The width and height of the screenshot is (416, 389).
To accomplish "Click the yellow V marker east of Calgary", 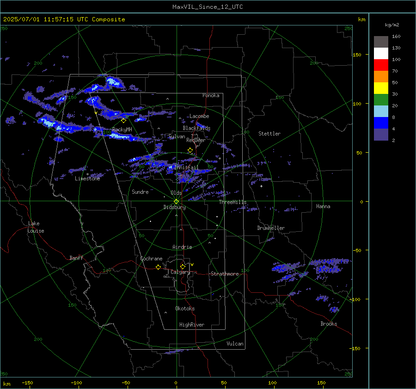I will point(192,265).
